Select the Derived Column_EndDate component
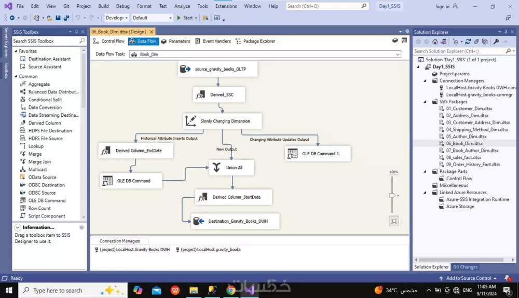This screenshot has height=298, width=519. click(x=136, y=151)
